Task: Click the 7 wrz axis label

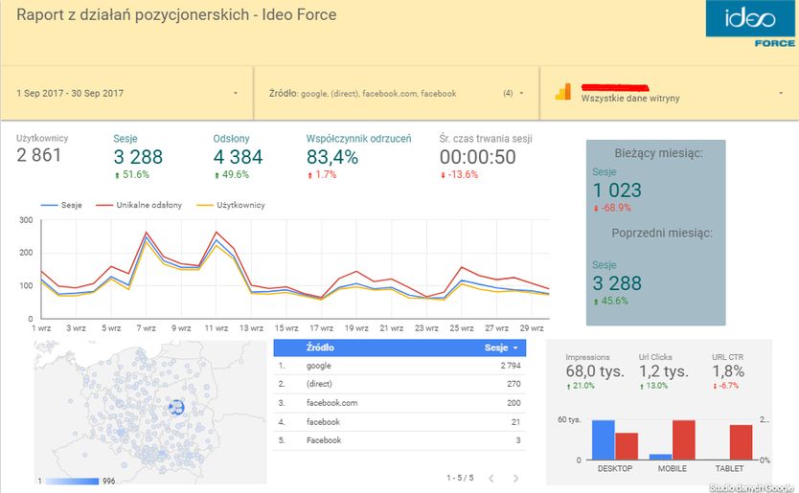Action: point(146,328)
